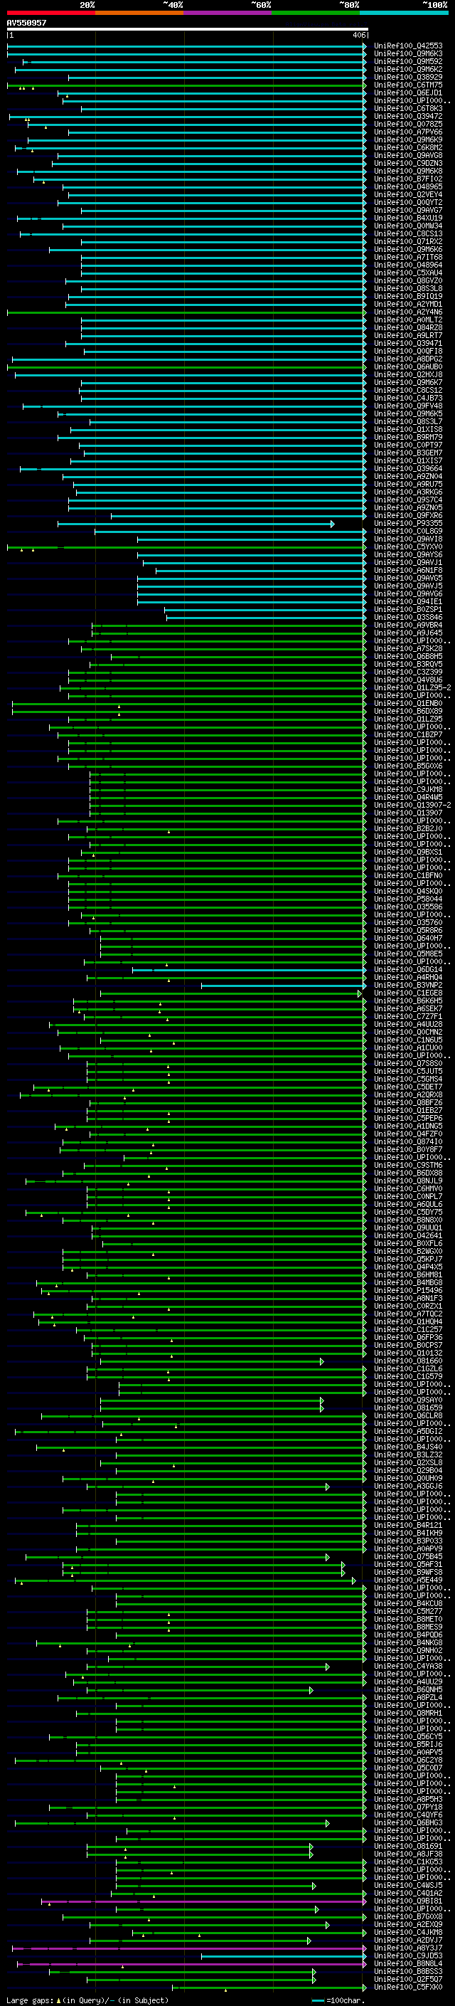This screenshot has height=2006, width=455.
Task: Select UniRef100_C6K8M2 label
Action: click(x=408, y=148)
